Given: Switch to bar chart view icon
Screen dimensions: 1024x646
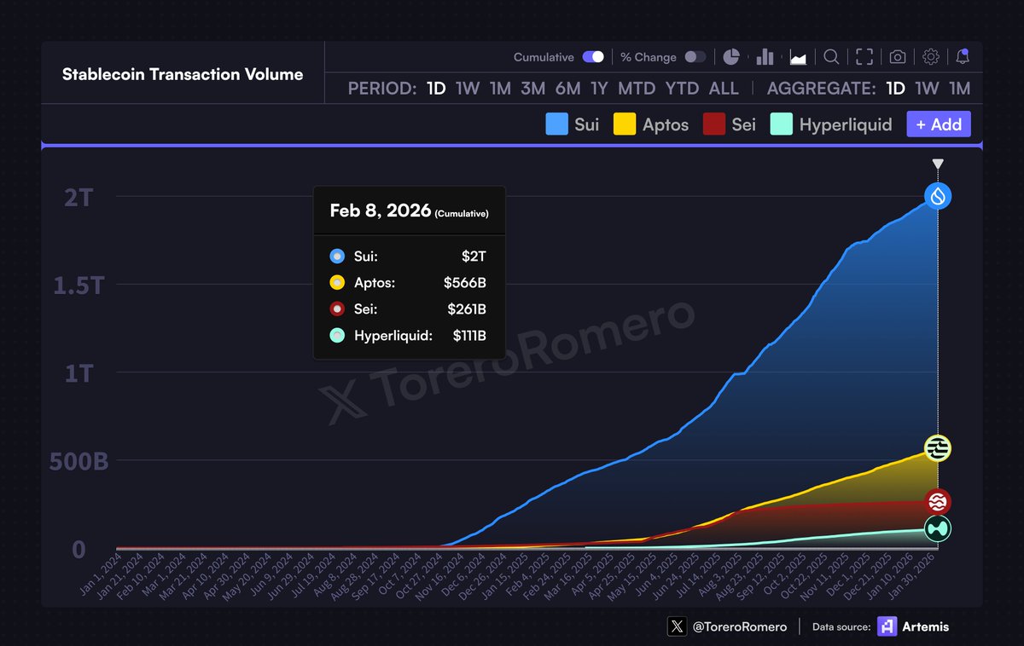Looking at the screenshot, I should pos(765,57).
